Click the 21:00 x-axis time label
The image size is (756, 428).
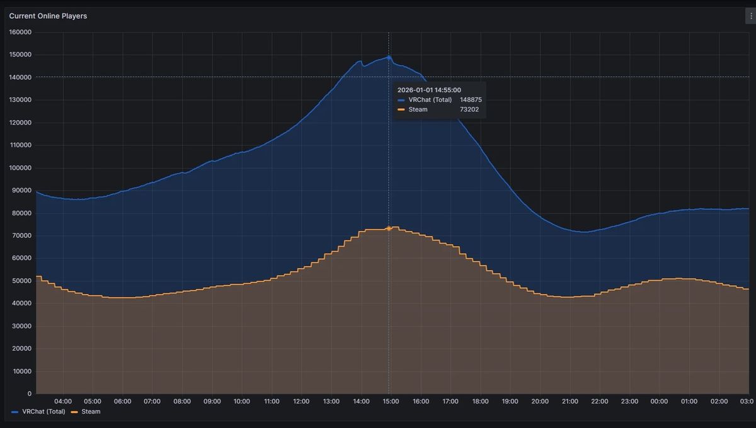coord(570,402)
